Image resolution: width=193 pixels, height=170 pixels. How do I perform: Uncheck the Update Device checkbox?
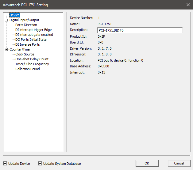click(x=5, y=164)
